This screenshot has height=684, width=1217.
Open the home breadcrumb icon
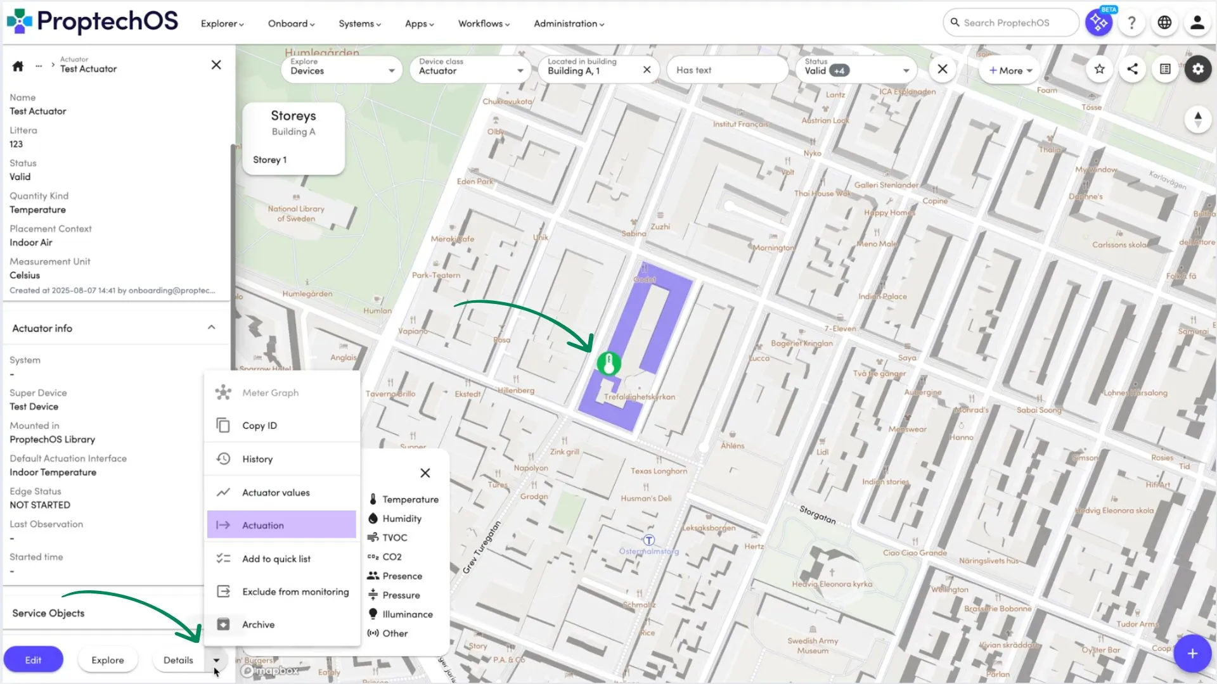coord(18,66)
